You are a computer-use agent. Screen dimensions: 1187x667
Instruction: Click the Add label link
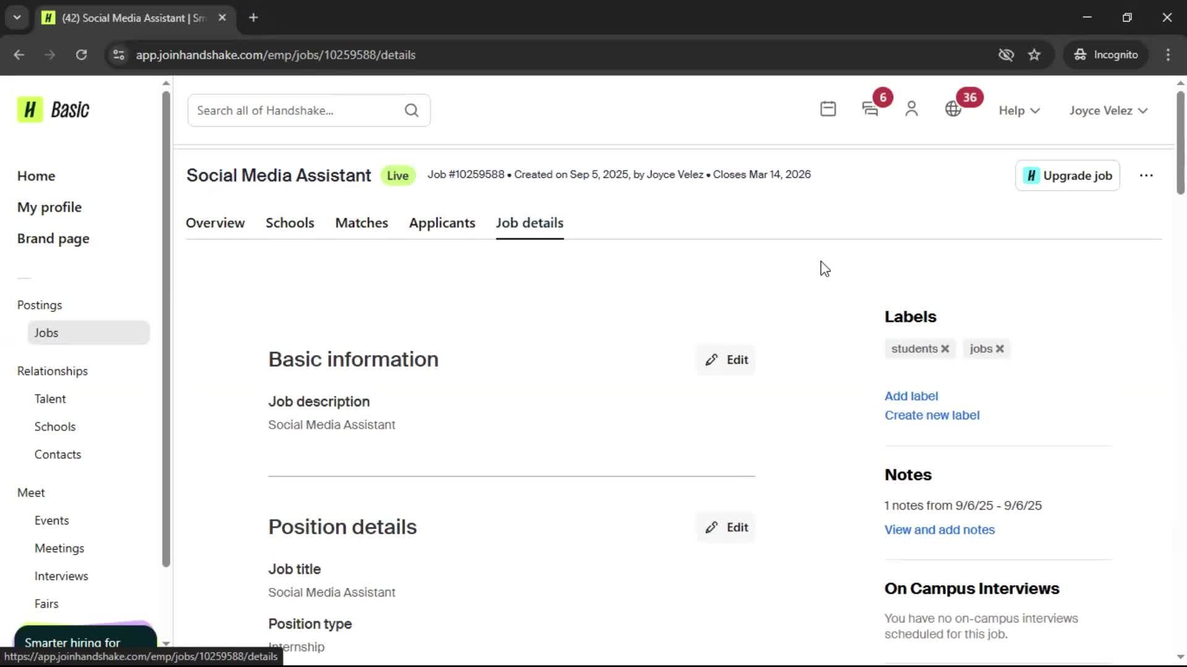pyautogui.click(x=911, y=396)
